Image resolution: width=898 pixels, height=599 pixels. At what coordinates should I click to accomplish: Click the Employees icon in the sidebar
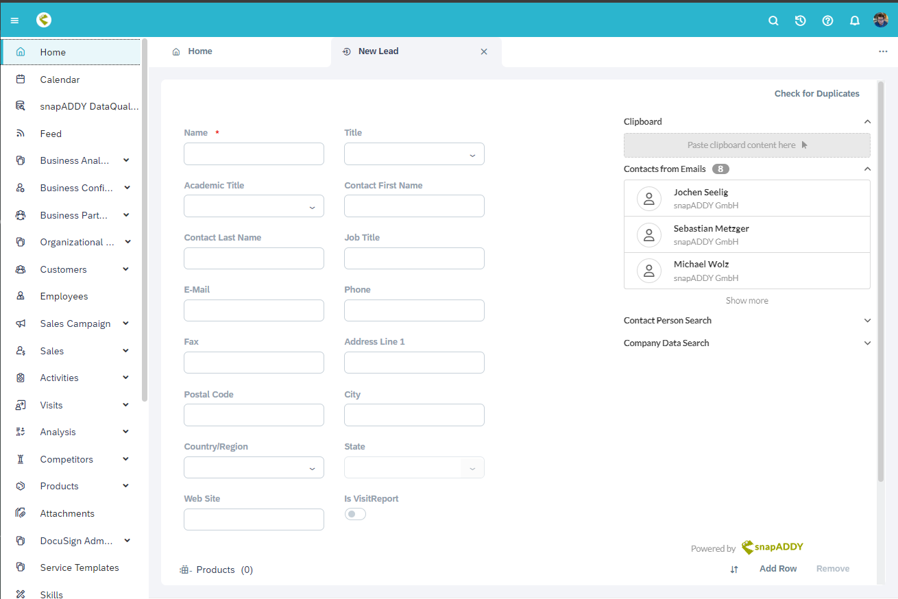click(x=23, y=296)
